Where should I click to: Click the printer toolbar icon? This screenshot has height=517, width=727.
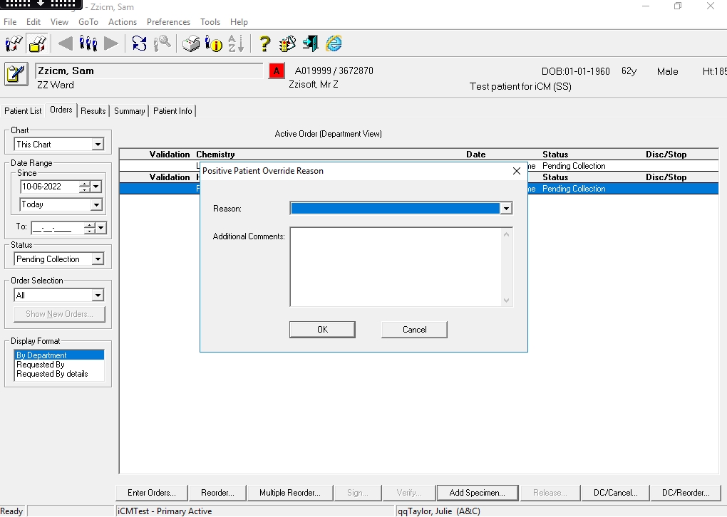pyautogui.click(x=190, y=43)
